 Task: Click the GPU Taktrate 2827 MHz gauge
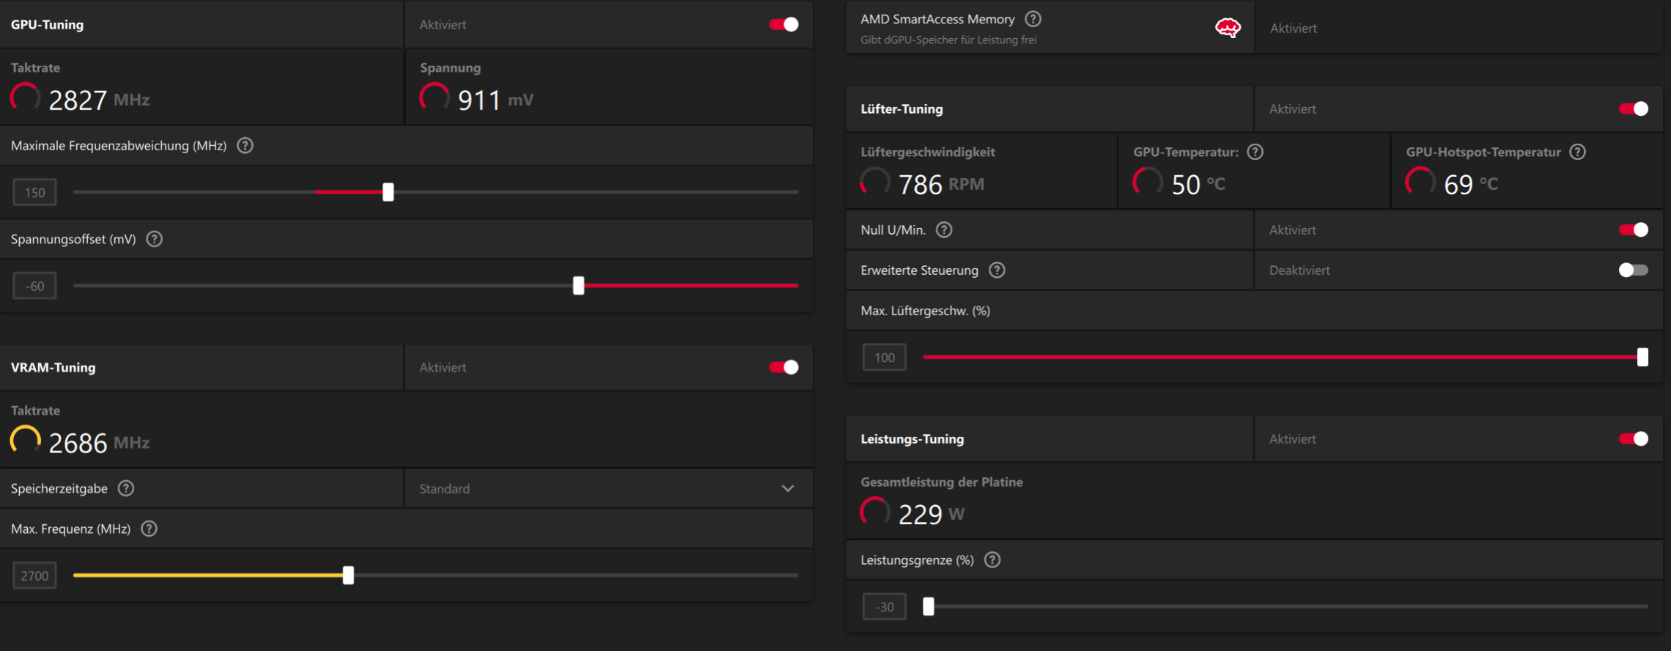tap(26, 98)
